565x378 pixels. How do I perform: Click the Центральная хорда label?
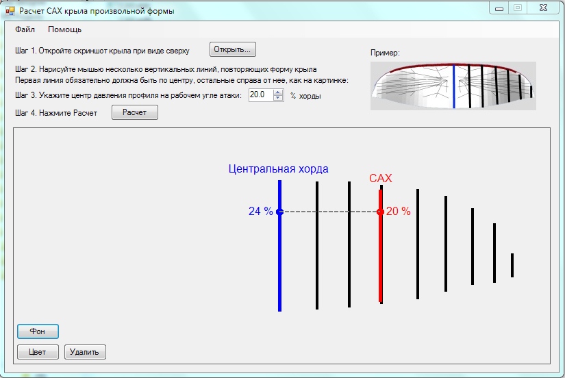pyautogui.click(x=278, y=168)
